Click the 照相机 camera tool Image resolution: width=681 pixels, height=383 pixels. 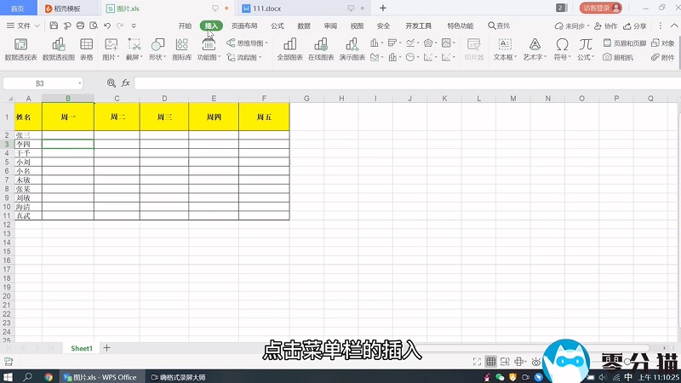point(617,57)
